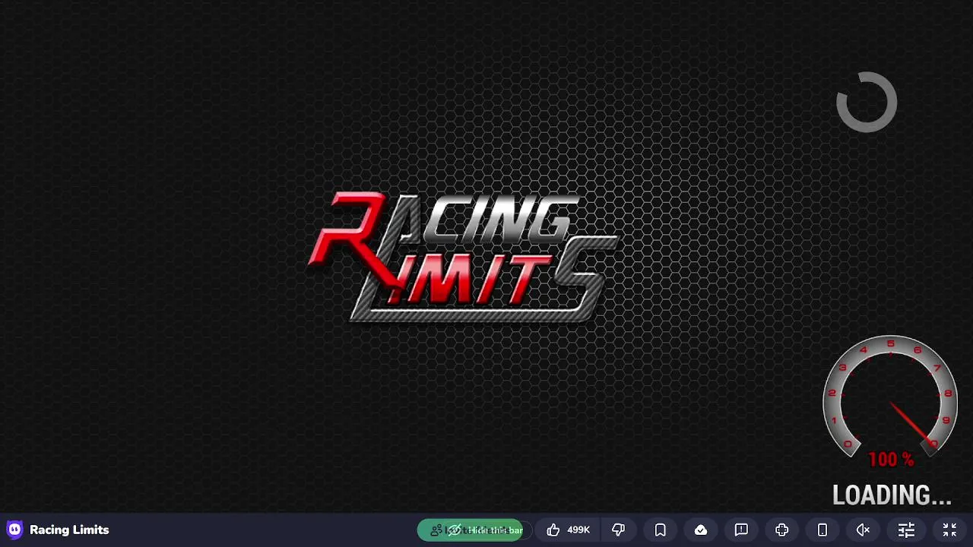The width and height of the screenshot is (973, 547).
Task: Report a bug with the exclamation icon
Action: (741, 530)
